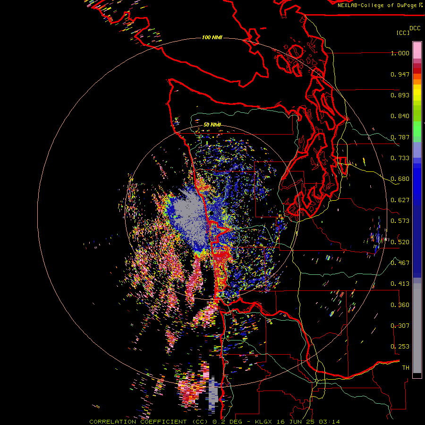Screen dimensions: 425x425
Task: Click the 50 NMI range ring label
Action: [212, 125]
